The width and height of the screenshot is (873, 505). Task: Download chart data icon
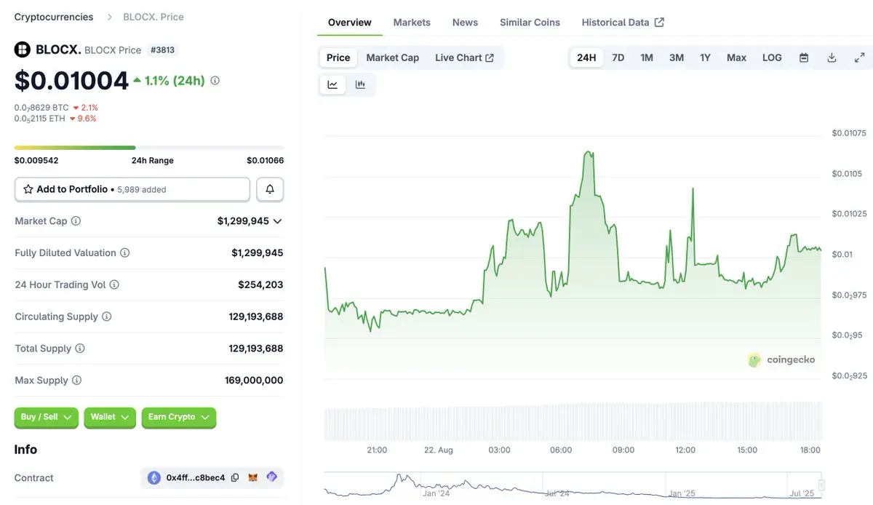point(832,57)
